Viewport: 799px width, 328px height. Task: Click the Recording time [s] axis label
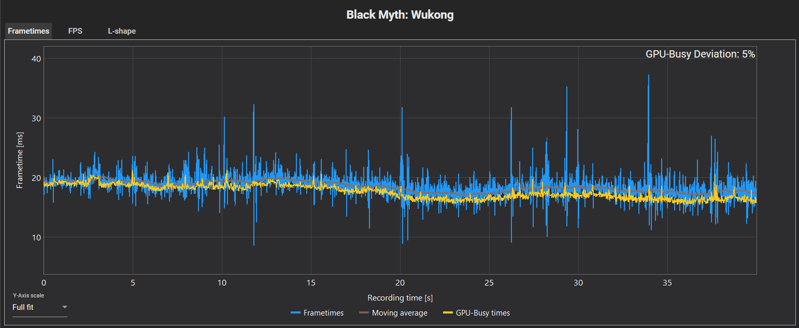(400, 298)
